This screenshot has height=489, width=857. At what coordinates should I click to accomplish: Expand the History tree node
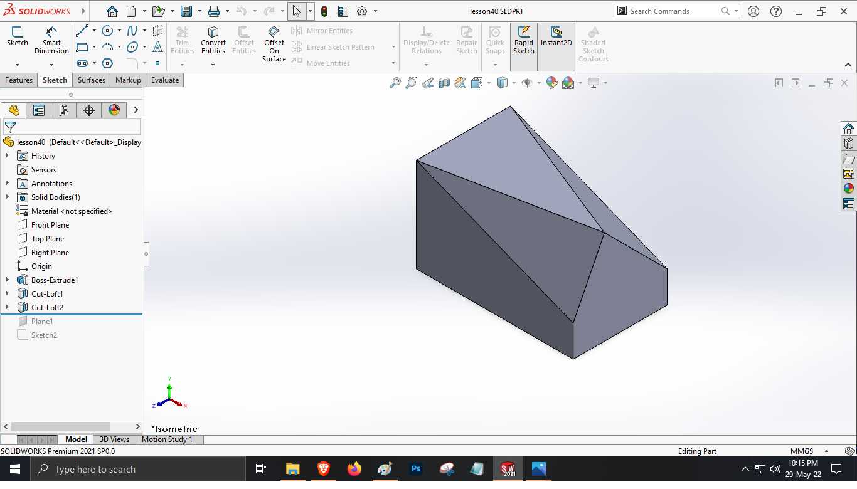click(8, 156)
